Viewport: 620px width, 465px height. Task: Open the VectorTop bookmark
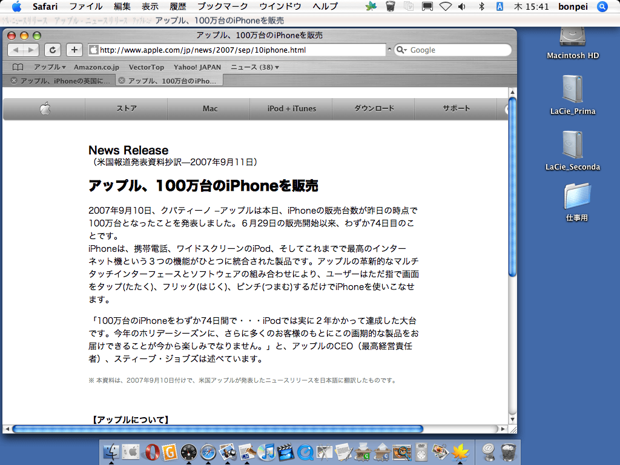pos(147,67)
